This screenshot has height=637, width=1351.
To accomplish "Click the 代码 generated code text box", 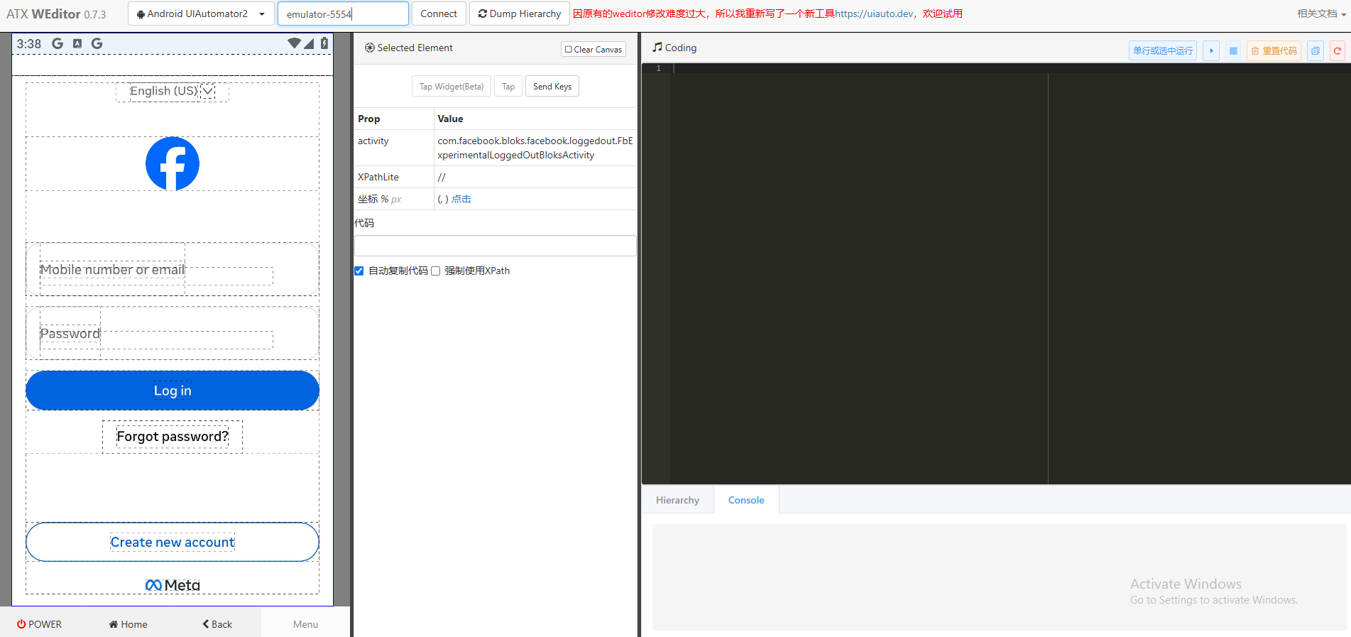I will [496, 246].
